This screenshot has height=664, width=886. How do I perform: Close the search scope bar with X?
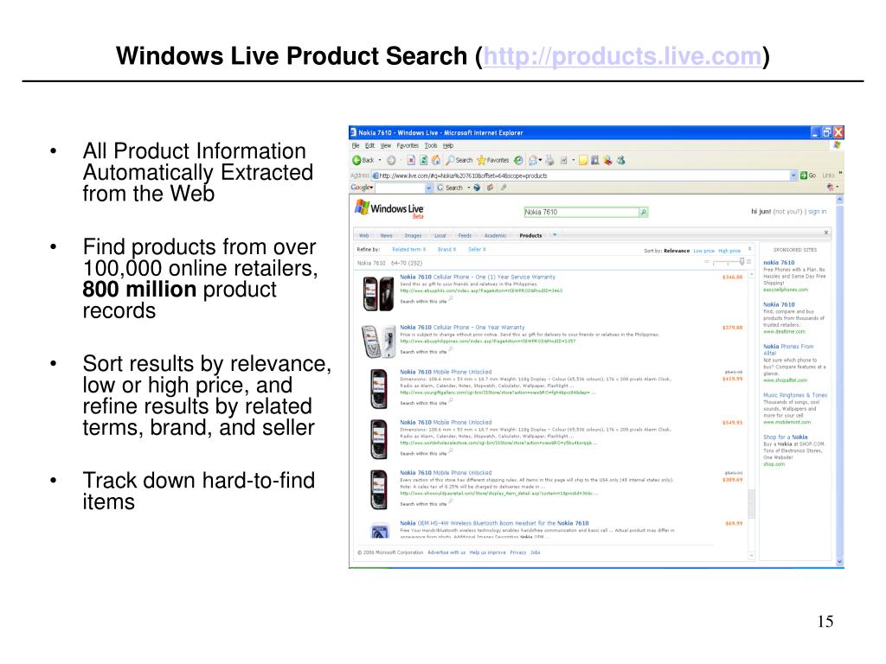[826, 233]
